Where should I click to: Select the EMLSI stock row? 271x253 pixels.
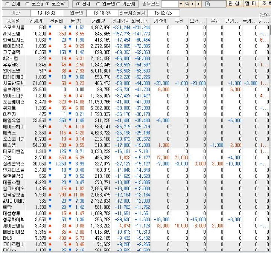coord(135,238)
